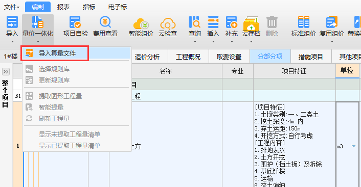Open the 造价分析 tab

tap(147, 57)
